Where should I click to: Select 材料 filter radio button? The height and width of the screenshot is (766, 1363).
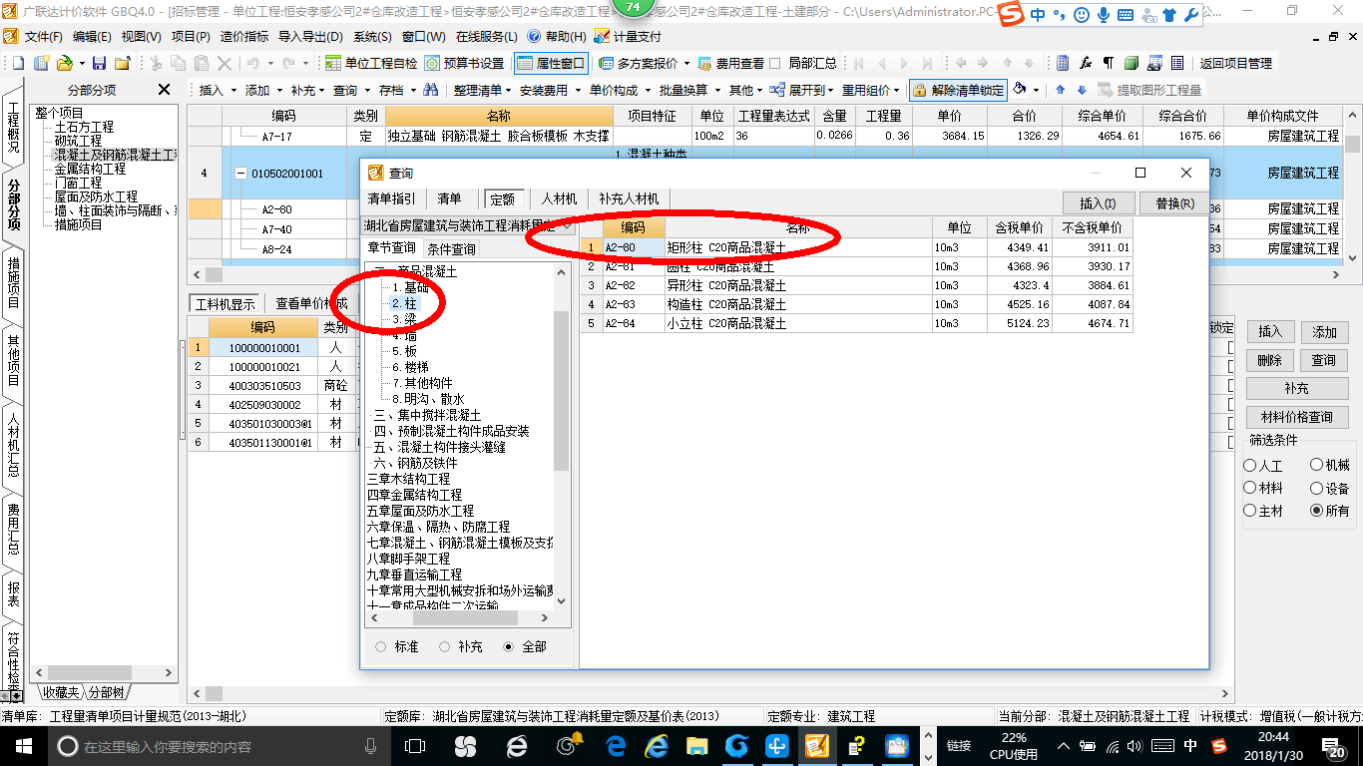(x=1250, y=489)
